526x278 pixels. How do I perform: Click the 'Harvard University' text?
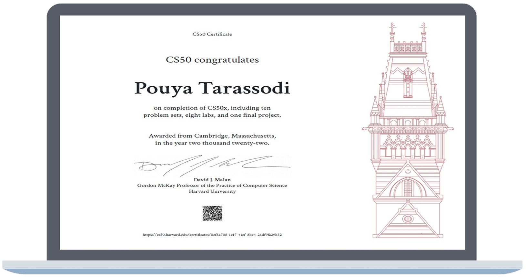click(x=212, y=191)
